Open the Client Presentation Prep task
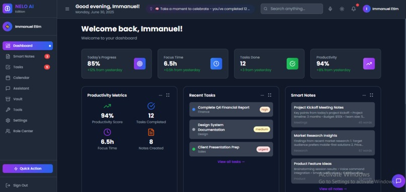This screenshot has height=192, width=406. pos(231,149)
